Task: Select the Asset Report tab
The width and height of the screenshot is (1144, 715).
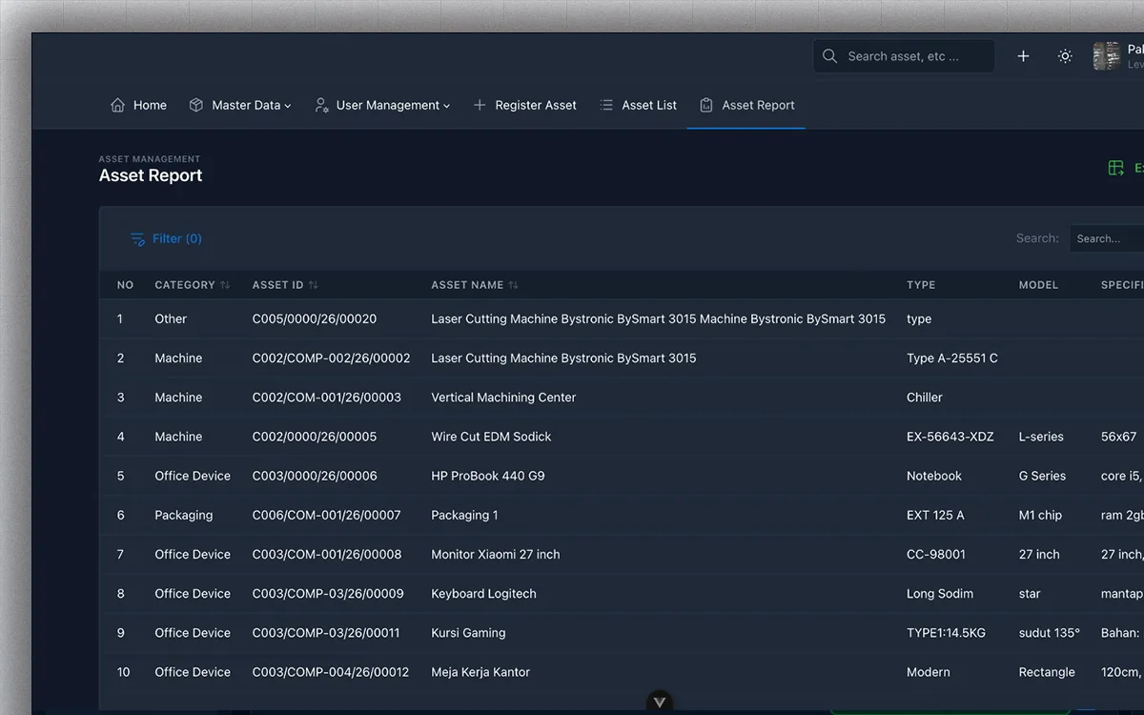Action: [746, 105]
